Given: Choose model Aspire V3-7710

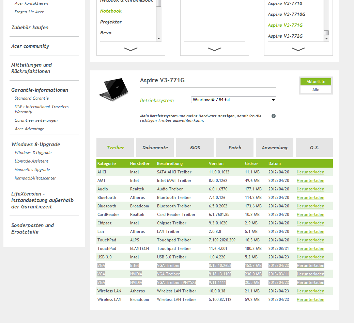Looking at the screenshot, I should (285, 4).
